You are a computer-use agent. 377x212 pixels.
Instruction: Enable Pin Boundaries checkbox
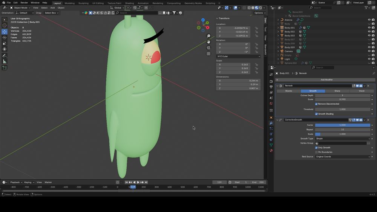click(316, 152)
